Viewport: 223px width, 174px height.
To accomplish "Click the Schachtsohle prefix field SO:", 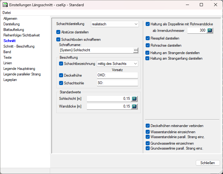I will 117,83.
